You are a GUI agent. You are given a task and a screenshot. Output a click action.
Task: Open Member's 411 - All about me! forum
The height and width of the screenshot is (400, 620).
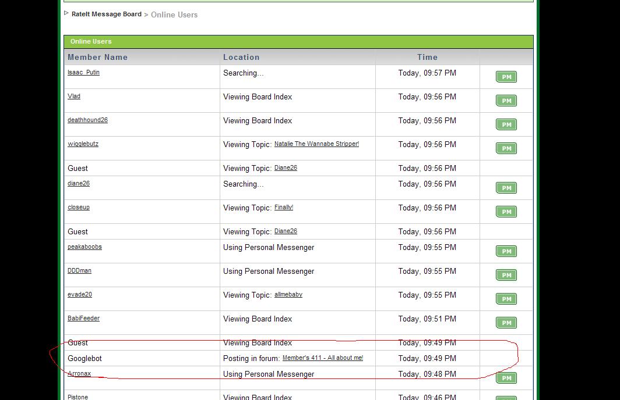[322, 358]
